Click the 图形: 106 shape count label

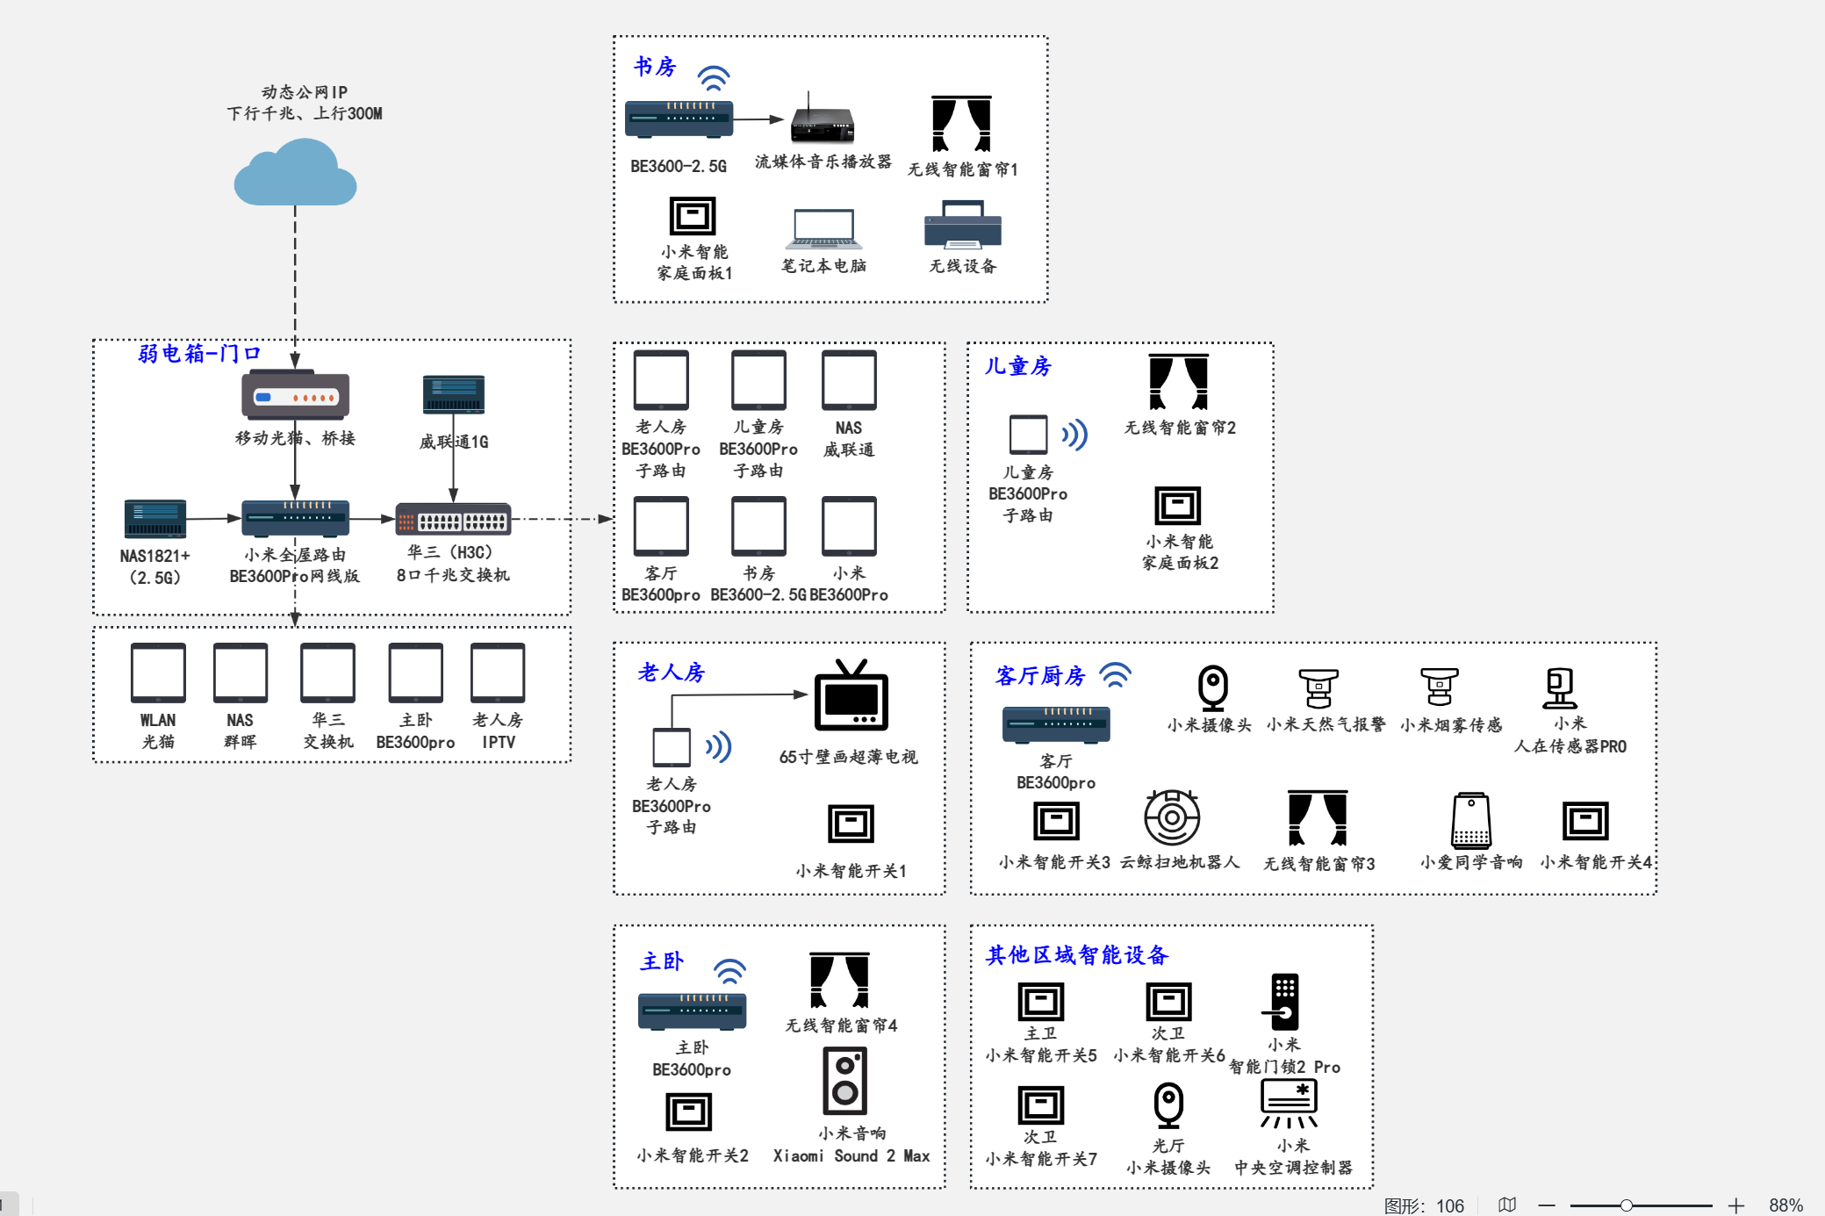[x=1424, y=1205]
